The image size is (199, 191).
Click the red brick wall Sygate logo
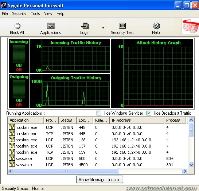tap(190, 26)
